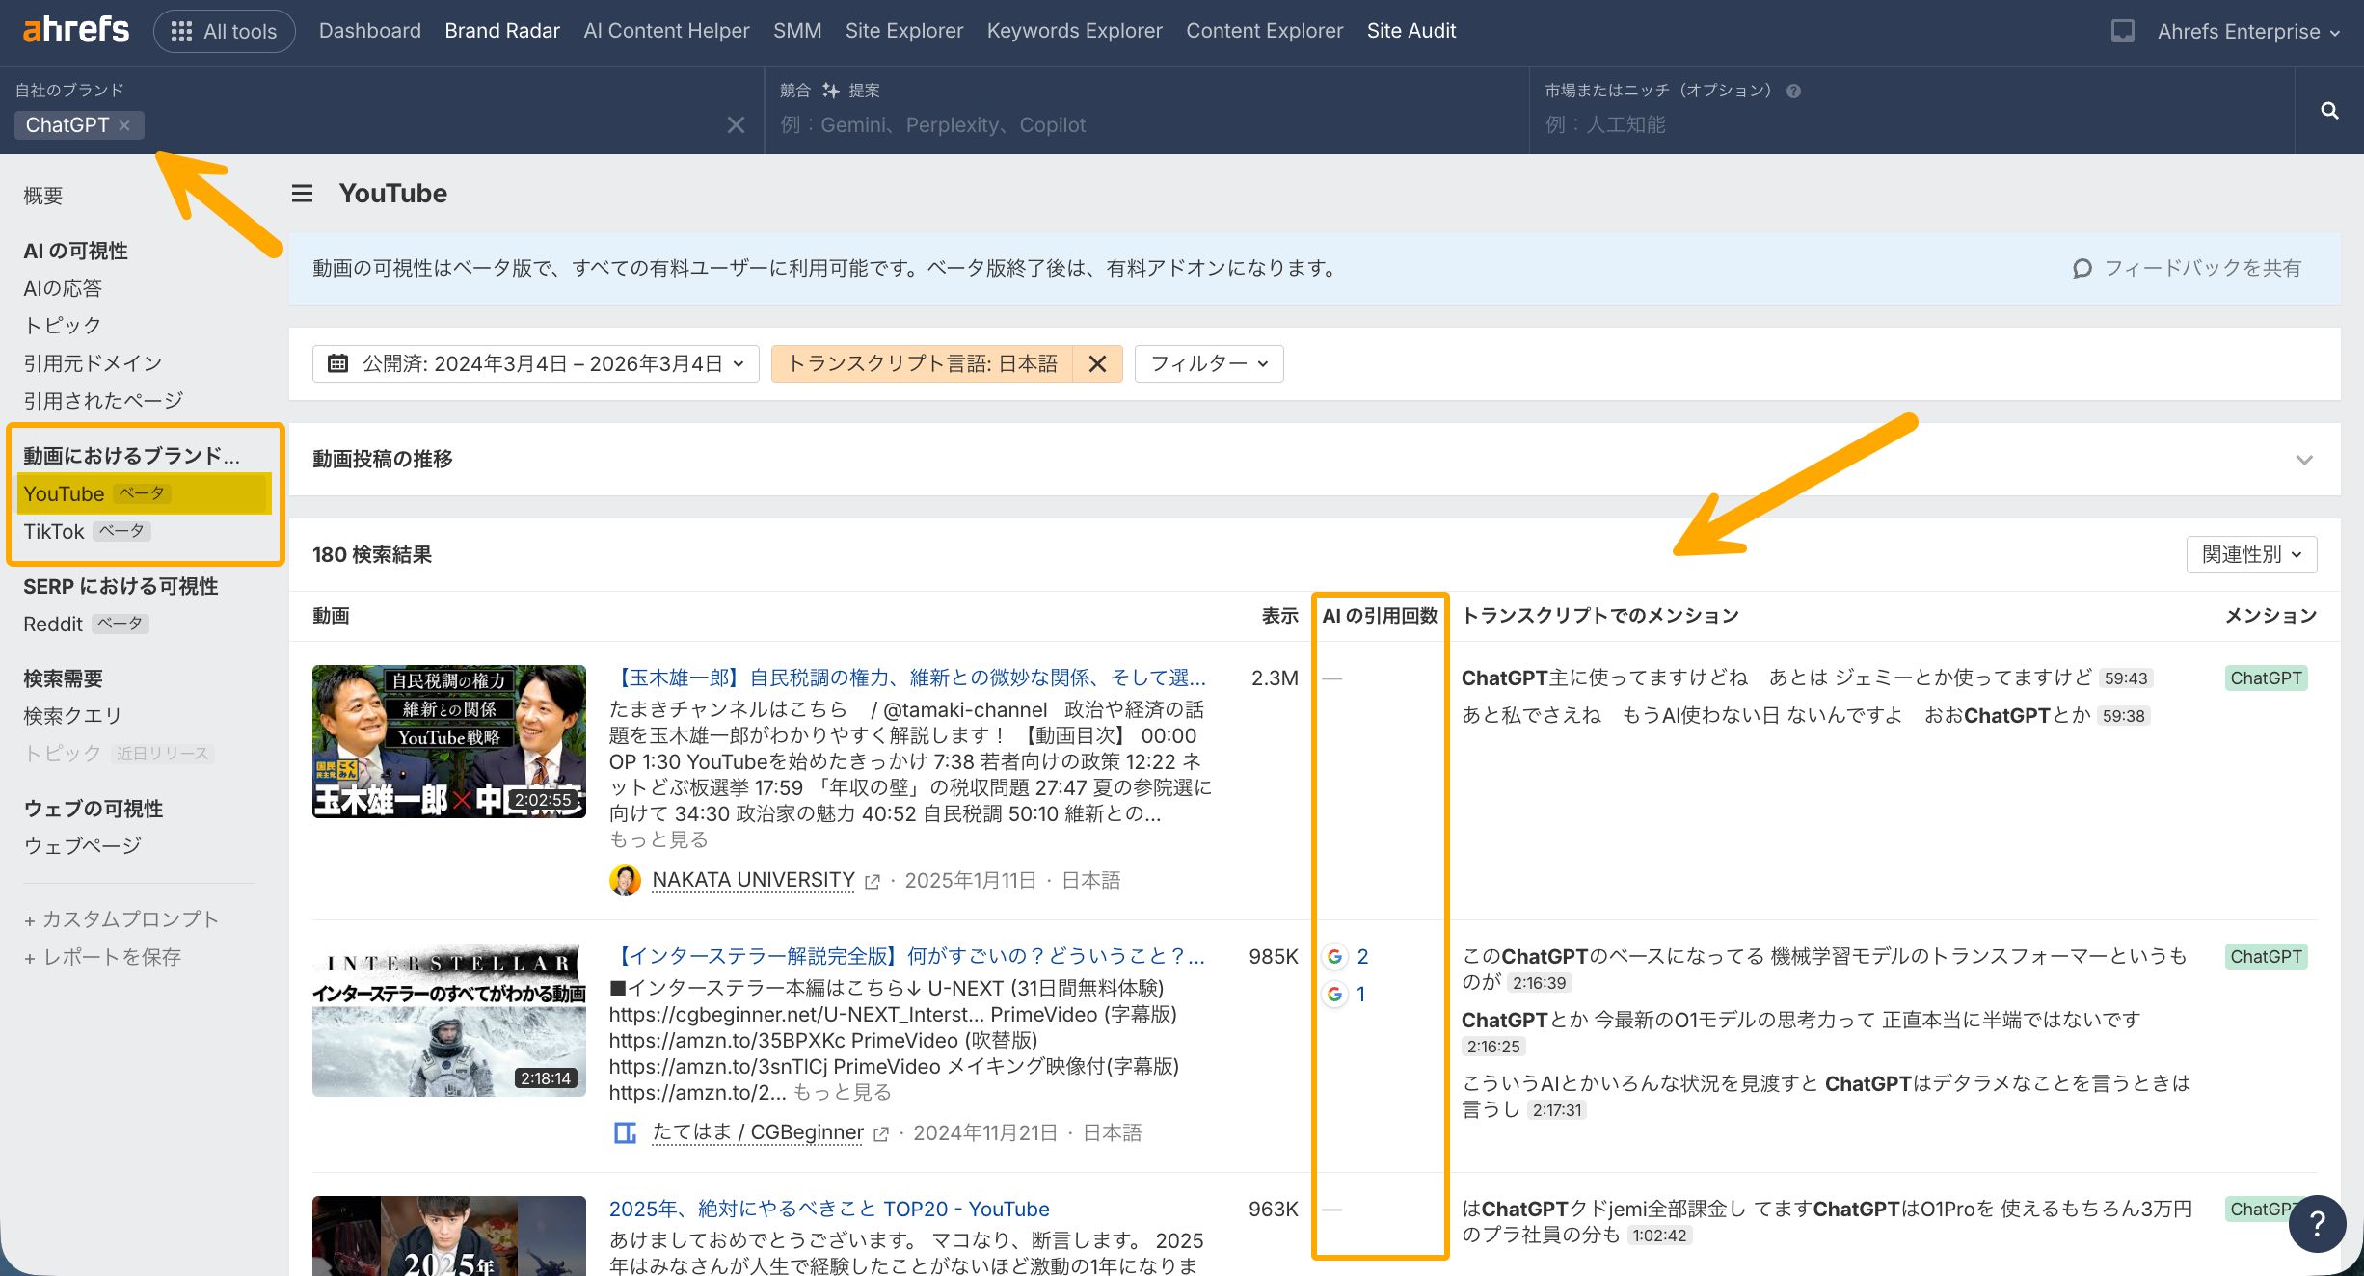Remove the トランスクリプト言語 filter
The image size is (2364, 1276).
[x=1097, y=363]
